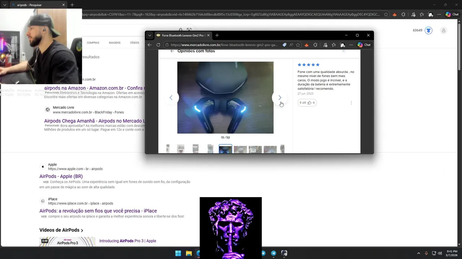
Task: Open Introducing AirPods Pro 3 video link
Action: (x=128, y=241)
